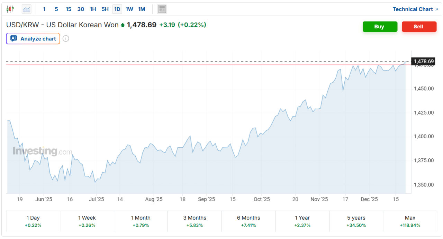Screen dimensions: 443x239
Task: Show the Max time range
Action: coord(410,221)
